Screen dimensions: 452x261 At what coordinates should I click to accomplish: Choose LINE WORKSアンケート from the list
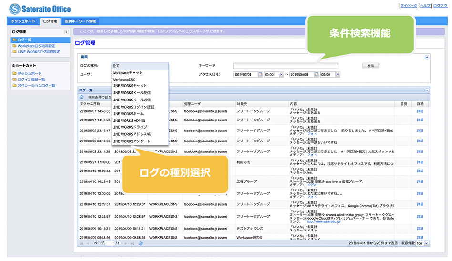click(x=140, y=141)
